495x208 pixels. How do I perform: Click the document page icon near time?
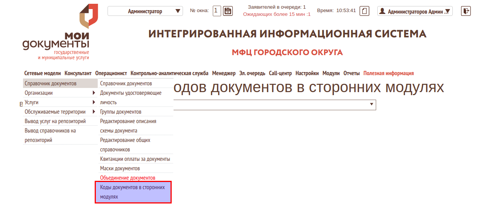coord(364,11)
